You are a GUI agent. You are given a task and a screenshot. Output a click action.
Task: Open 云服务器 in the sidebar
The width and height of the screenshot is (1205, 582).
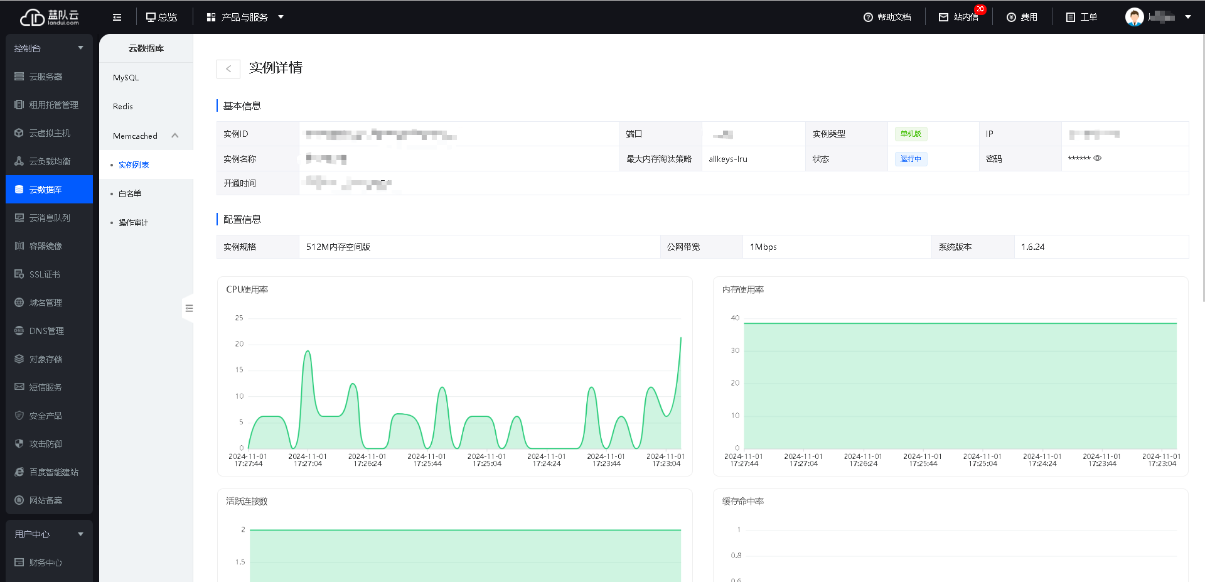[x=46, y=77]
